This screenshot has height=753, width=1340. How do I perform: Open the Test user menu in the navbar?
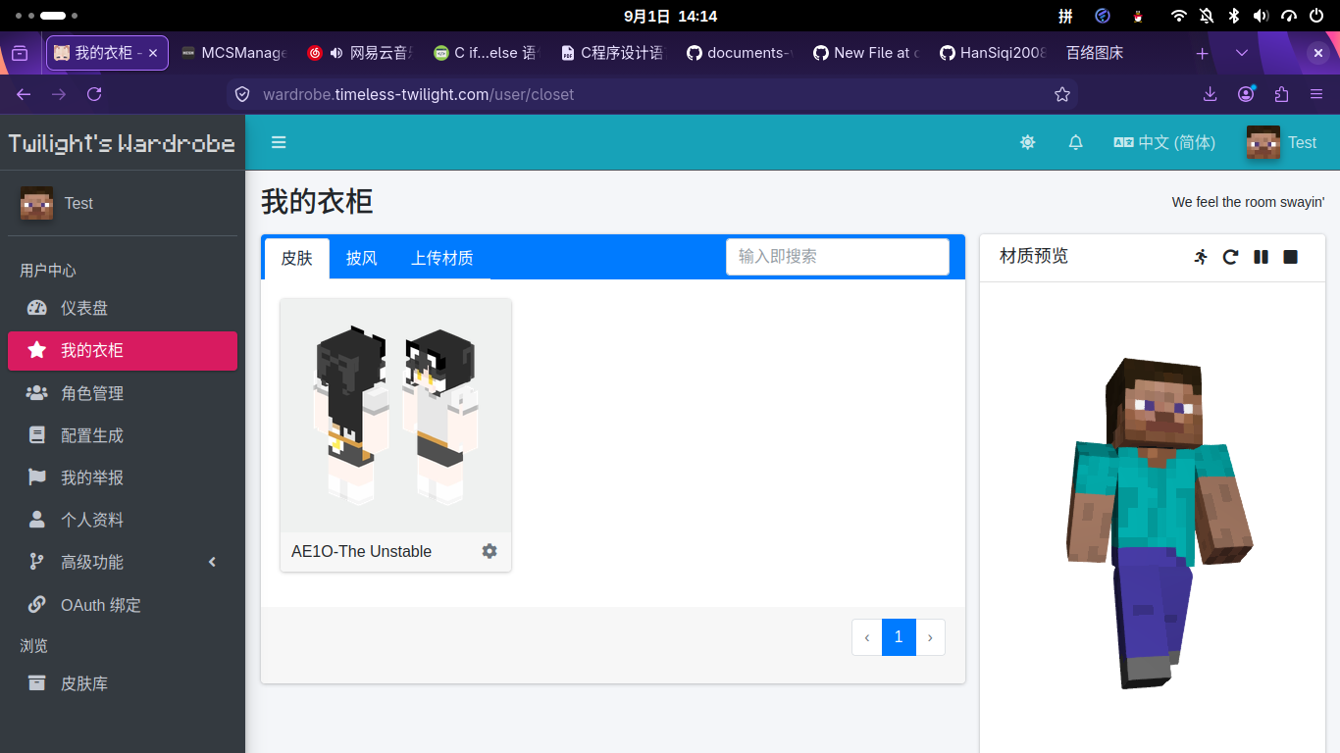(x=1281, y=142)
